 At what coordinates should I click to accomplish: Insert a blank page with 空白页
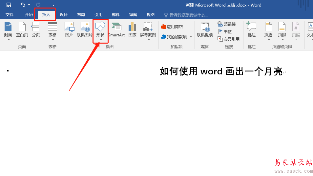[22, 29]
